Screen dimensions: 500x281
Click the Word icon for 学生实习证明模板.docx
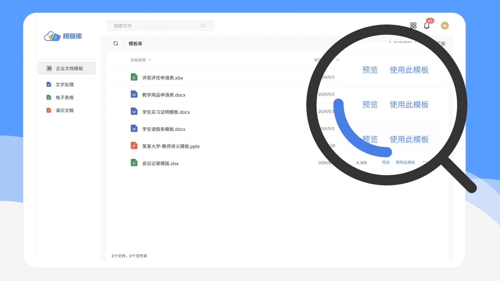click(134, 112)
